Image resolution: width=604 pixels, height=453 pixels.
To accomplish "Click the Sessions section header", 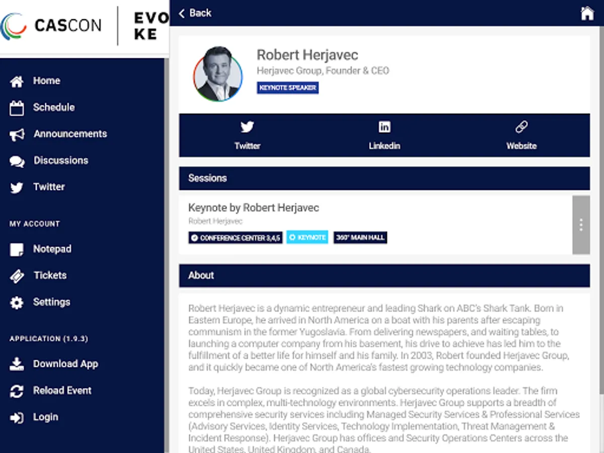I will 385,178.
